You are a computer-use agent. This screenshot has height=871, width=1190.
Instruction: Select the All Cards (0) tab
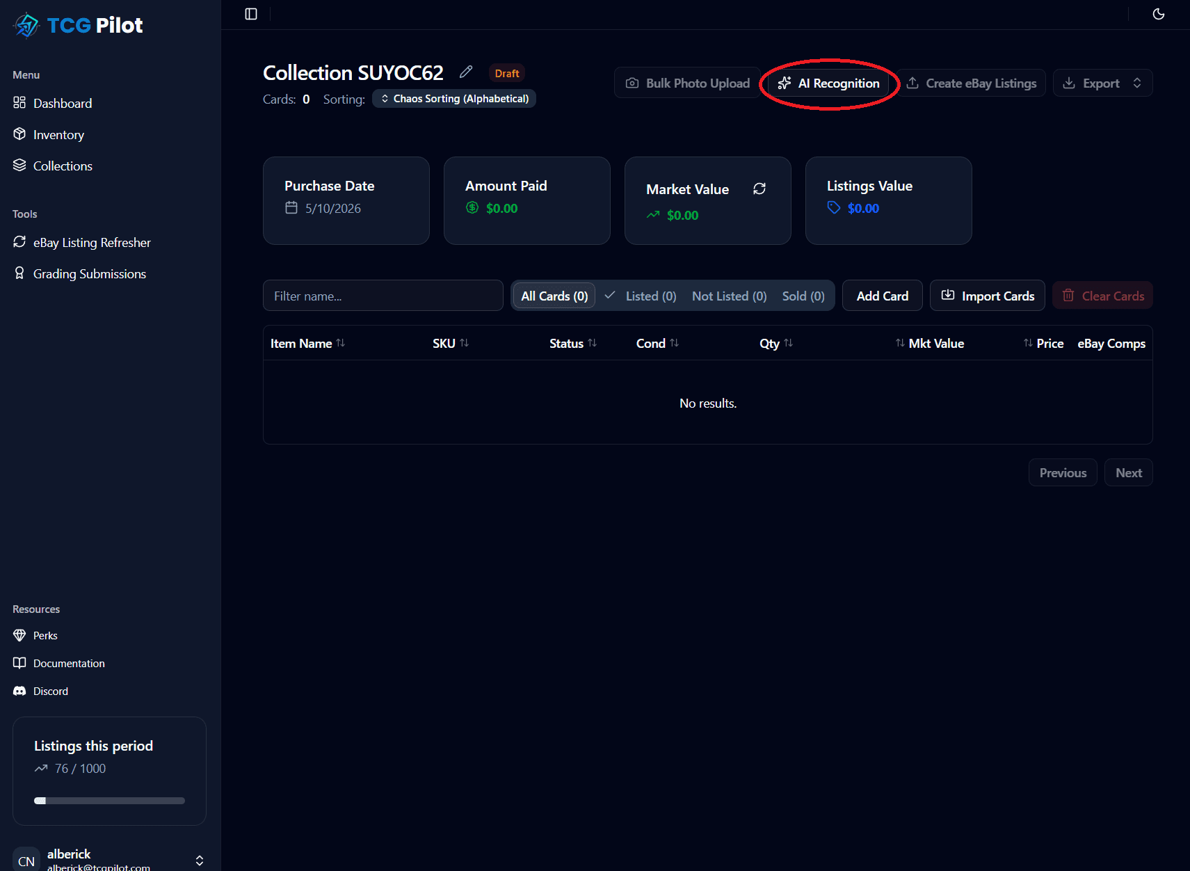(x=554, y=296)
